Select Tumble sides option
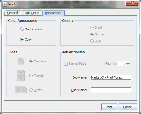 click(x=31, y=75)
